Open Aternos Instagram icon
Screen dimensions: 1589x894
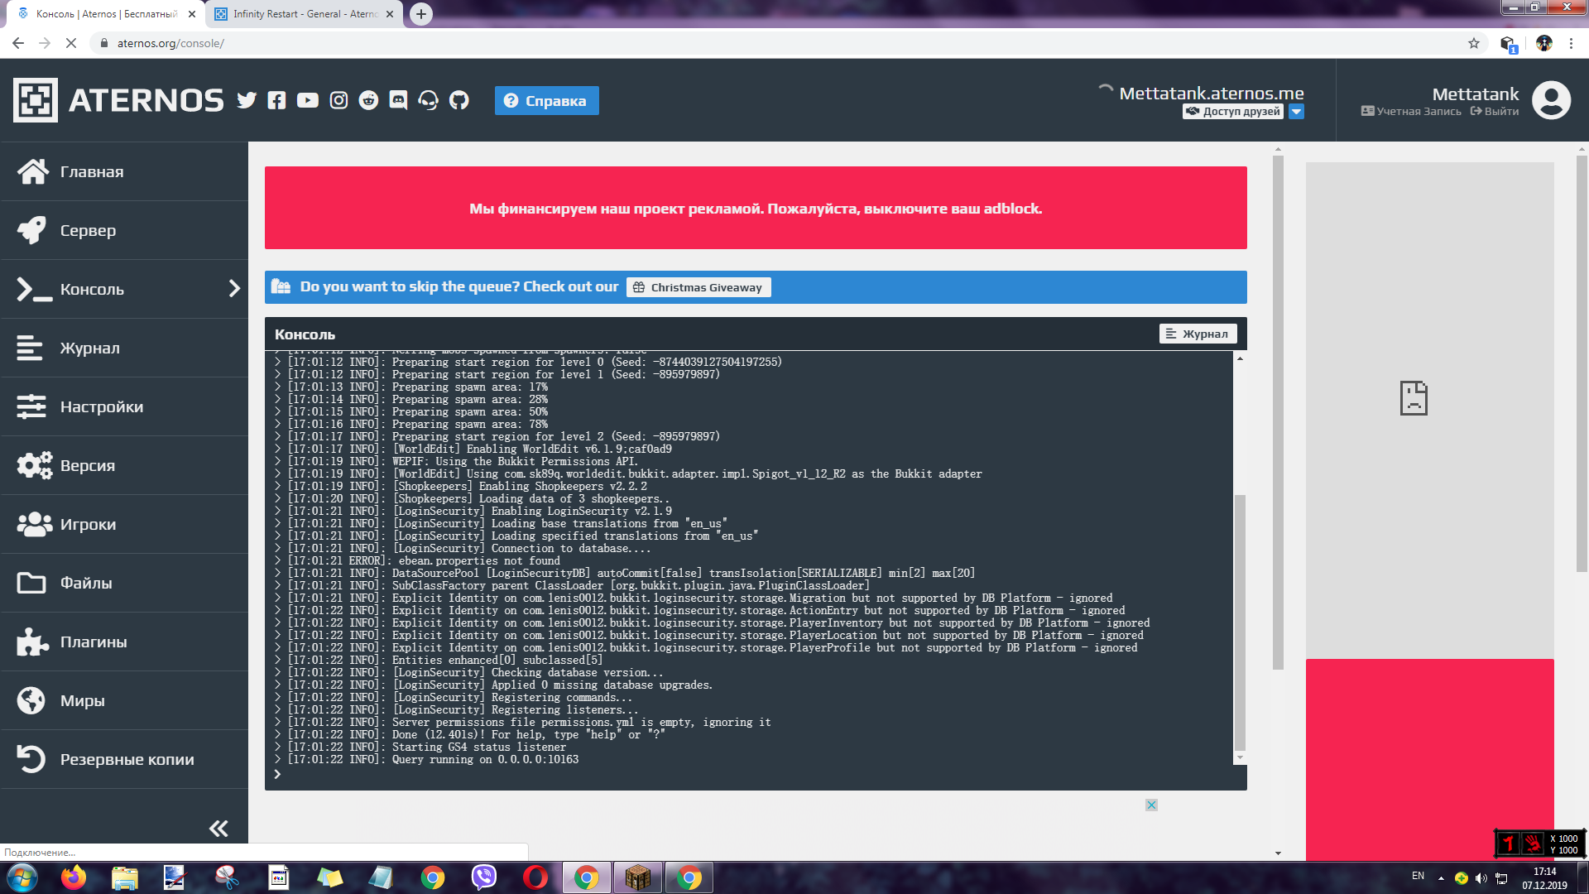(338, 101)
